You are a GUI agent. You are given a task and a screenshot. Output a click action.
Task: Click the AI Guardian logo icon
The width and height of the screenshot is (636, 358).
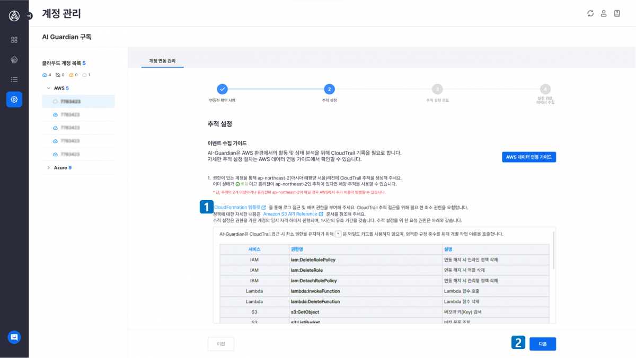[14, 16]
